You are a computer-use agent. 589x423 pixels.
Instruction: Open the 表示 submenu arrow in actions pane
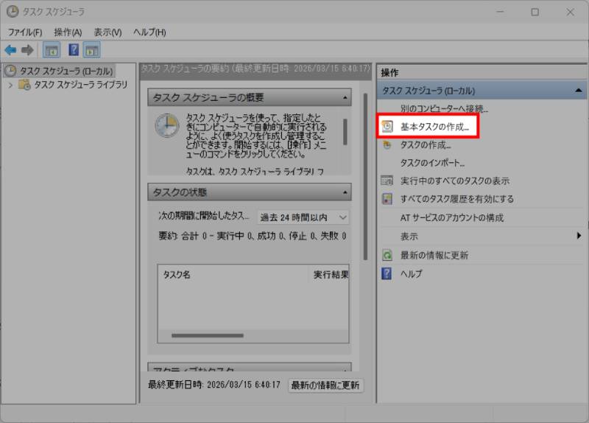point(579,236)
